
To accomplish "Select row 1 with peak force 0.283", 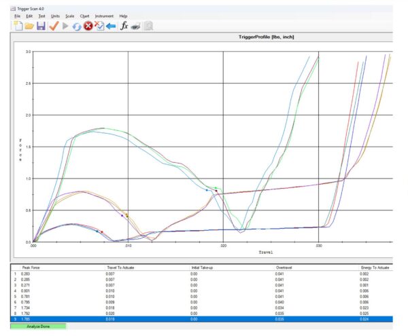I will [25, 274].
